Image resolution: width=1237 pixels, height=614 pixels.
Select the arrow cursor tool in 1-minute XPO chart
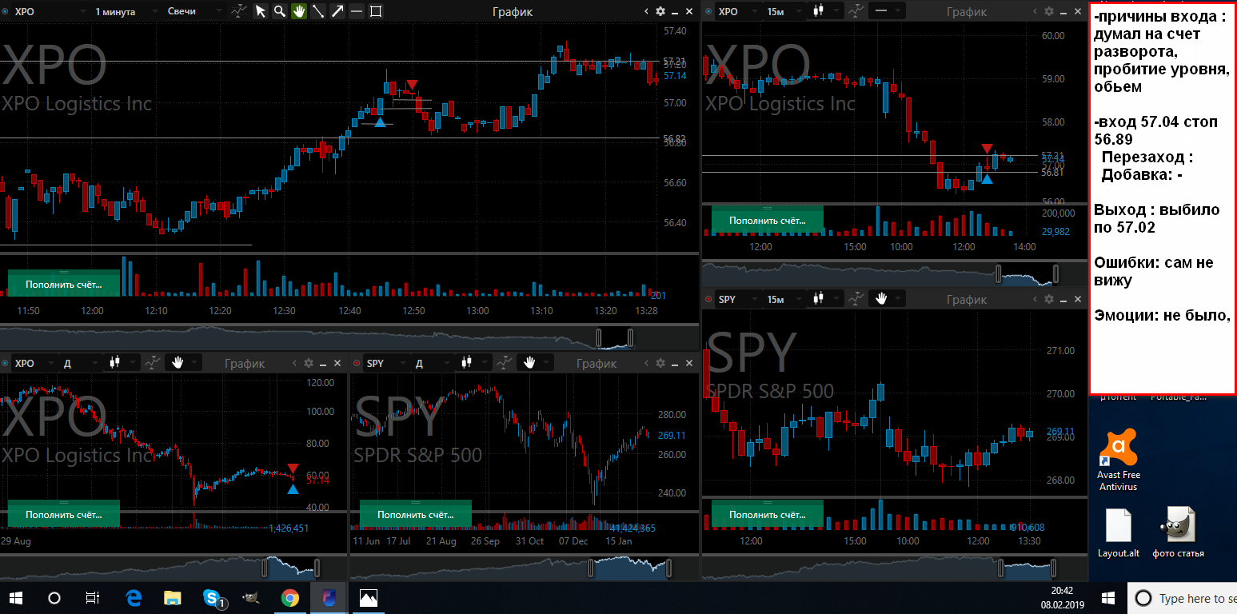(260, 11)
